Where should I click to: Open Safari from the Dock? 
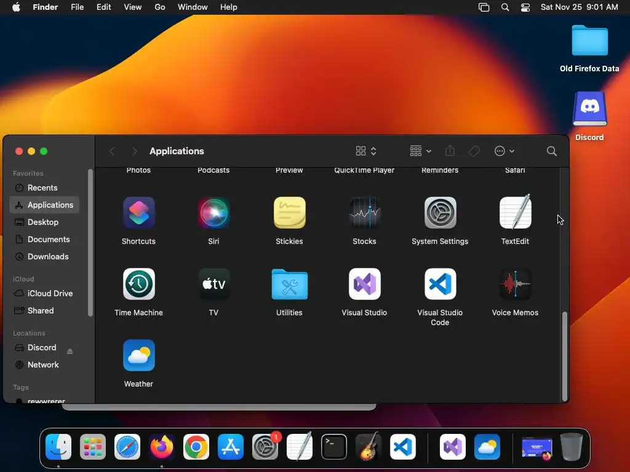pyautogui.click(x=127, y=447)
